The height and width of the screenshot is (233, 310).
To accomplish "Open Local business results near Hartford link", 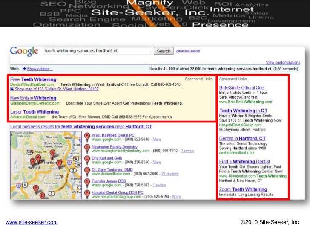I will 81,127.
